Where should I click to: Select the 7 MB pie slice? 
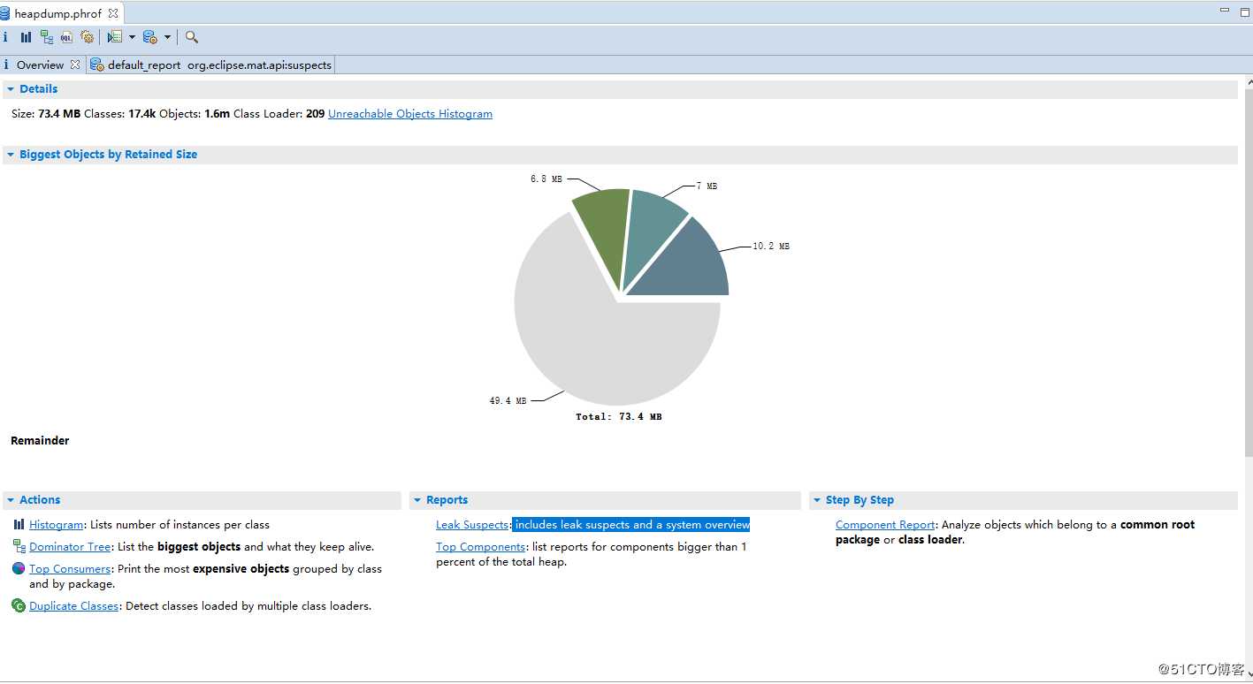[653, 232]
